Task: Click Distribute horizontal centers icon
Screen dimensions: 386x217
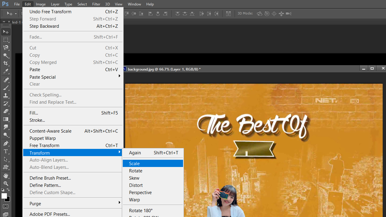Action: (x=209, y=14)
